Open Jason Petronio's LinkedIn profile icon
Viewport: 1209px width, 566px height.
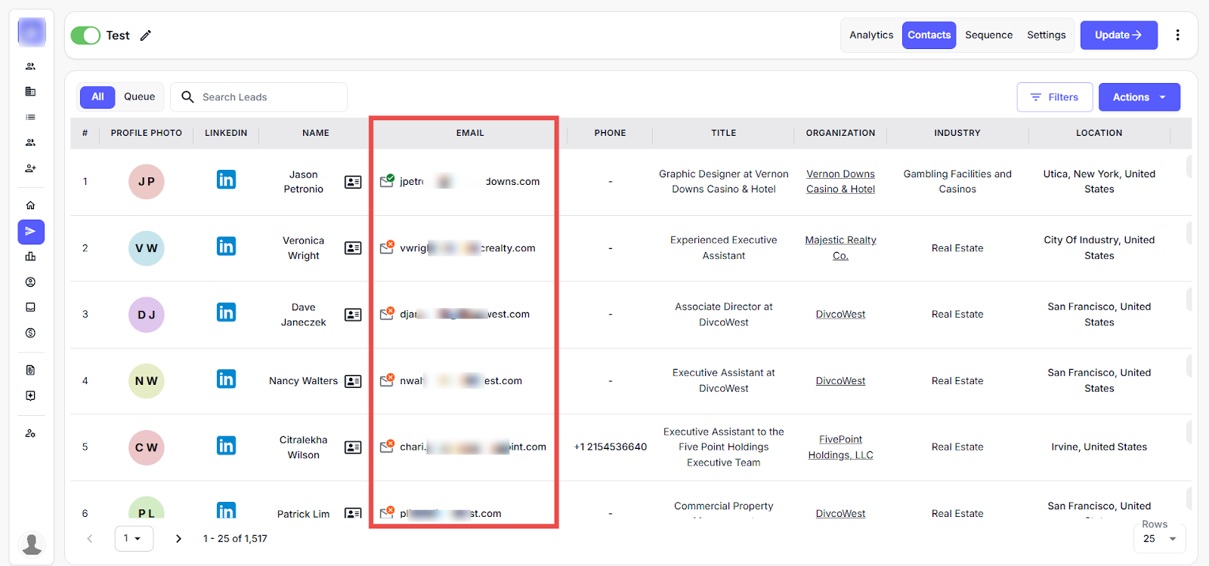226,180
